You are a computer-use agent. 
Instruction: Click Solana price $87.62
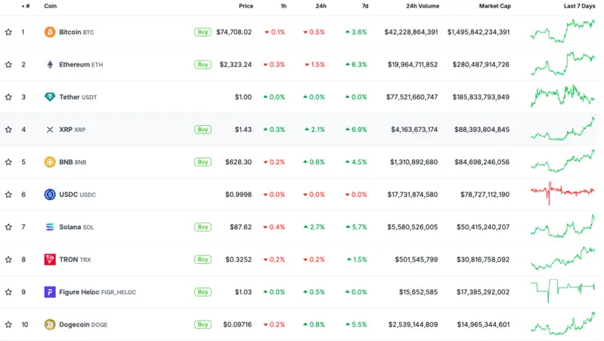(x=240, y=227)
